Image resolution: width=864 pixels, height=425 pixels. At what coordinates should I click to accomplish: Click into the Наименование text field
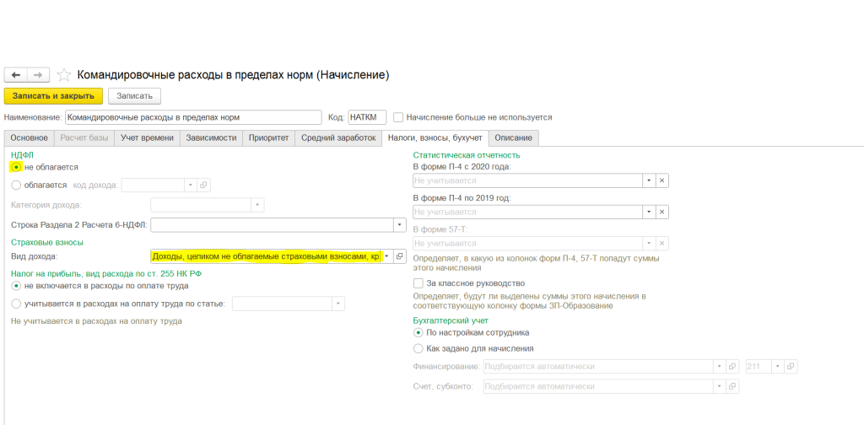(192, 117)
